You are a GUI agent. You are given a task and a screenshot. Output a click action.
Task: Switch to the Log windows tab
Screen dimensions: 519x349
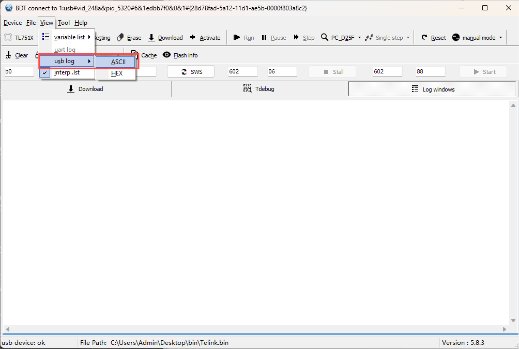(x=432, y=89)
